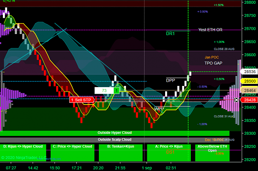Viewport: 258px width, 171px height.
Task: Click the '1 Sell STP' order flag
Action: pyautogui.click(x=82, y=100)
